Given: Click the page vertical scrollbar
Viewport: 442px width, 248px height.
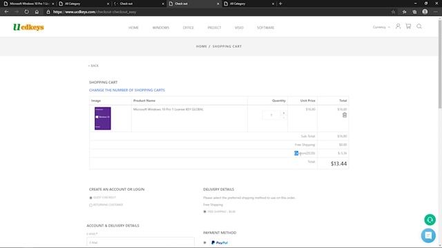Looking at the screenshot, I should pos(440,63).
